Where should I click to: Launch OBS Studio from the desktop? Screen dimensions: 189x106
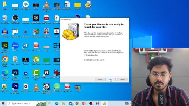(x=15, y=19)
